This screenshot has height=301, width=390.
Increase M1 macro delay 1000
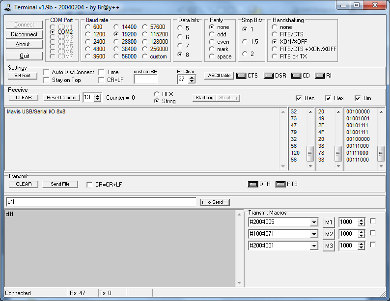(x=362, y=220)
